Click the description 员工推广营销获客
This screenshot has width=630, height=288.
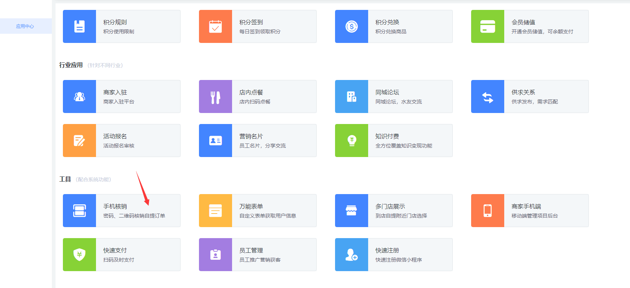click(x=260, y=260)
